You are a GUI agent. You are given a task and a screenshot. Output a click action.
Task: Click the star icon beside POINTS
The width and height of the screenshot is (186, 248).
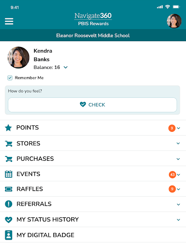tap(8, 128)
